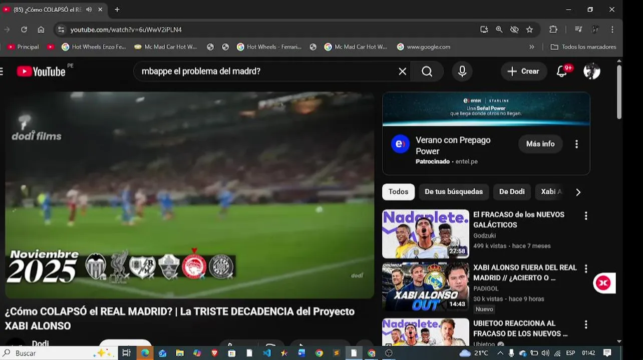Open the zoom magnifier icon in address bar
643x360 pixels.
coord(499,29)
